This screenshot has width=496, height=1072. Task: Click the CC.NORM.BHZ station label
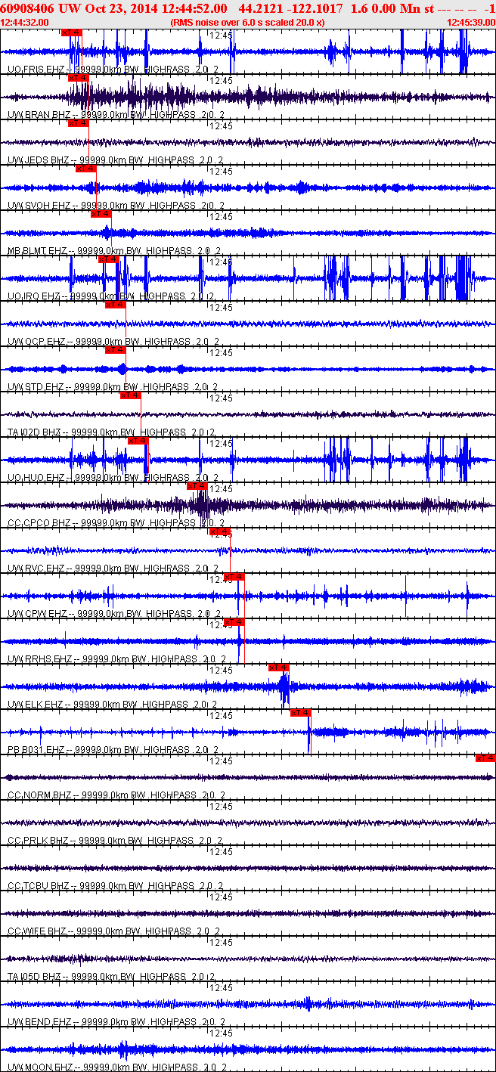coord(39,795)
